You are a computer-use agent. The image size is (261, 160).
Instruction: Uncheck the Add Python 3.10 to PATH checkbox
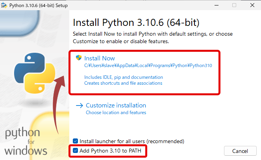76,151
